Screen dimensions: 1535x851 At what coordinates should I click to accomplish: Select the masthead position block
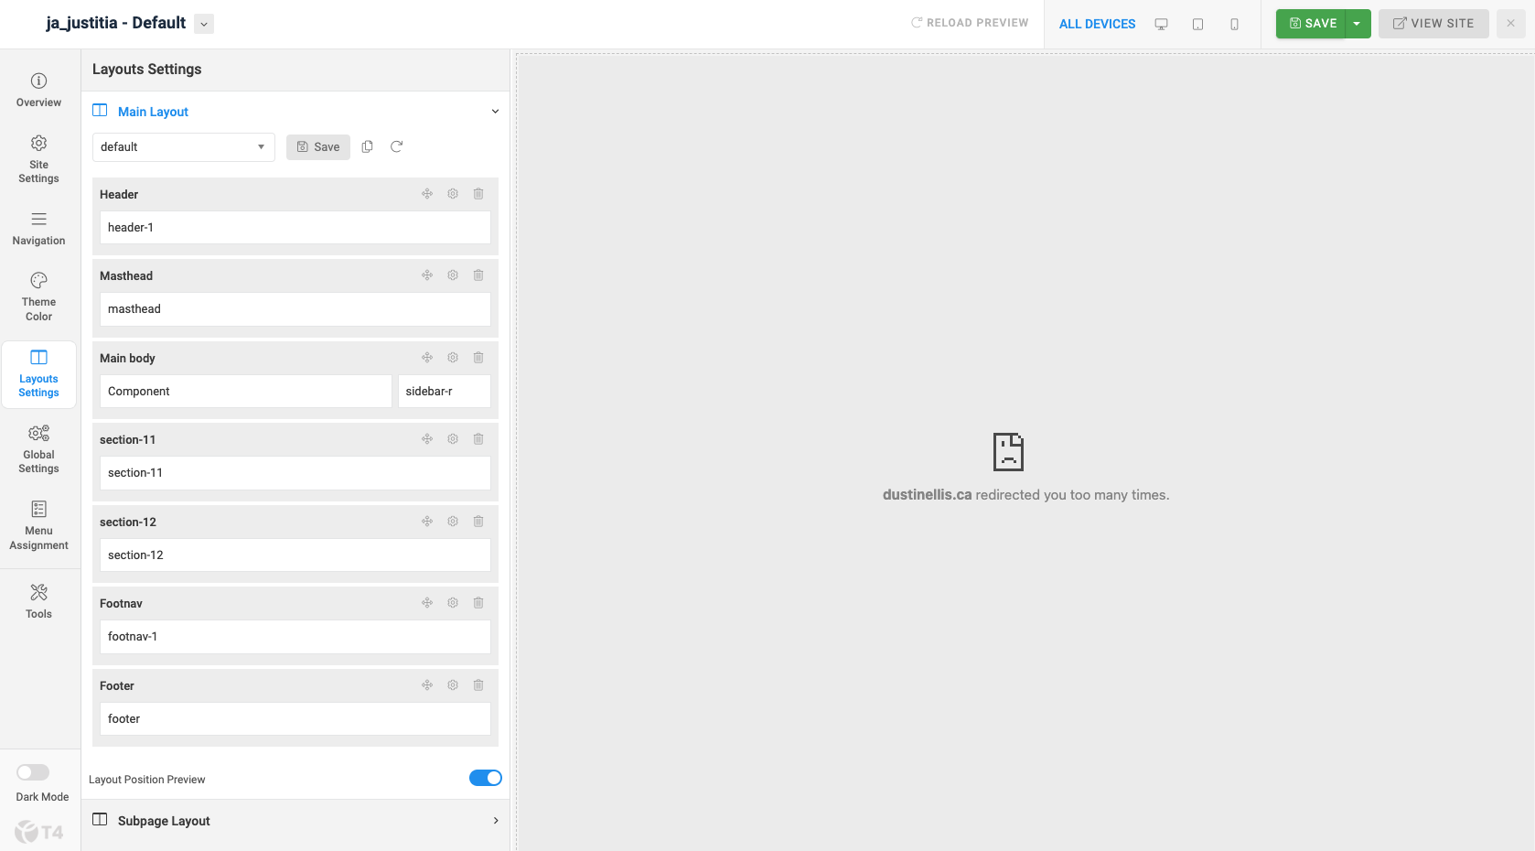295,309
